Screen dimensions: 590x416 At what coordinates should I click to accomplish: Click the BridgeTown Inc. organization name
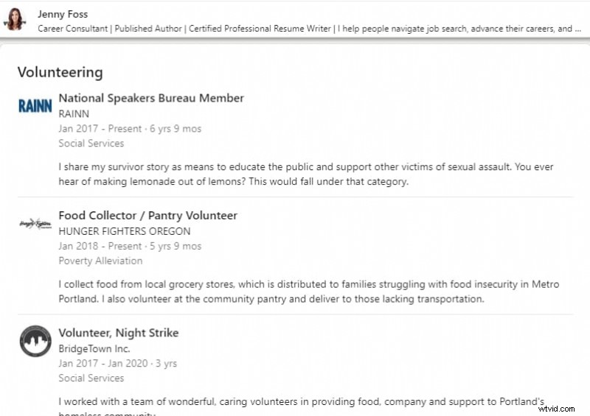[x=94, y=348]
